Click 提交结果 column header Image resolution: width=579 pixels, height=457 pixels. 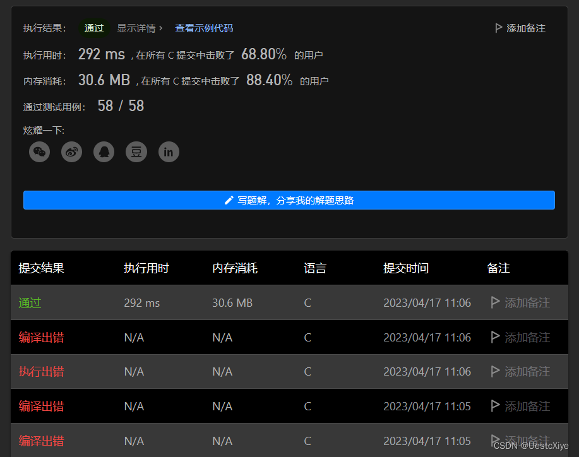42,268
